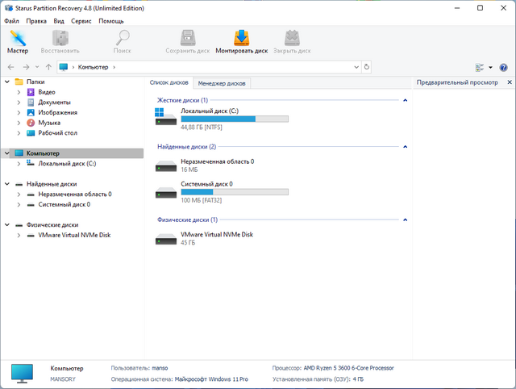Select the Локальный диск (C:) drive icon
This screenshot has width=516, height=389.
pyautogui.click(x=166, y=117)
